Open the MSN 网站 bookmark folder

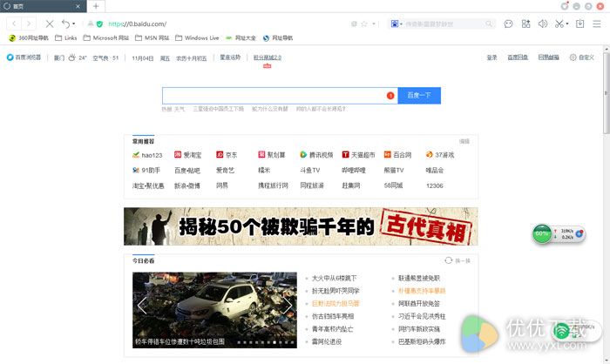pyautogui.click(x=152, y=37)
